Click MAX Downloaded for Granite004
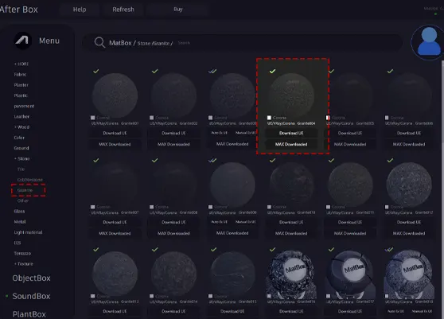This screenshot has height=319, width=444. 291,144
